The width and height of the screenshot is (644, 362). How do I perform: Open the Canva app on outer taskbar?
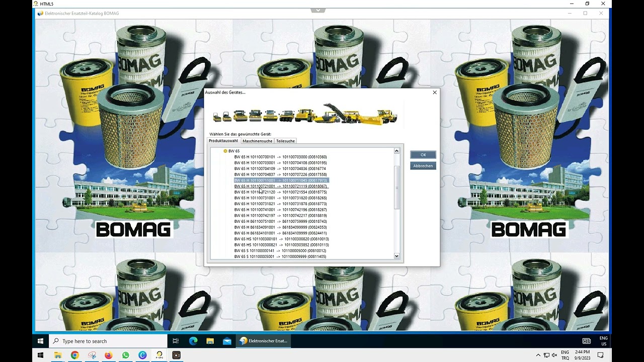click(142, 355)
